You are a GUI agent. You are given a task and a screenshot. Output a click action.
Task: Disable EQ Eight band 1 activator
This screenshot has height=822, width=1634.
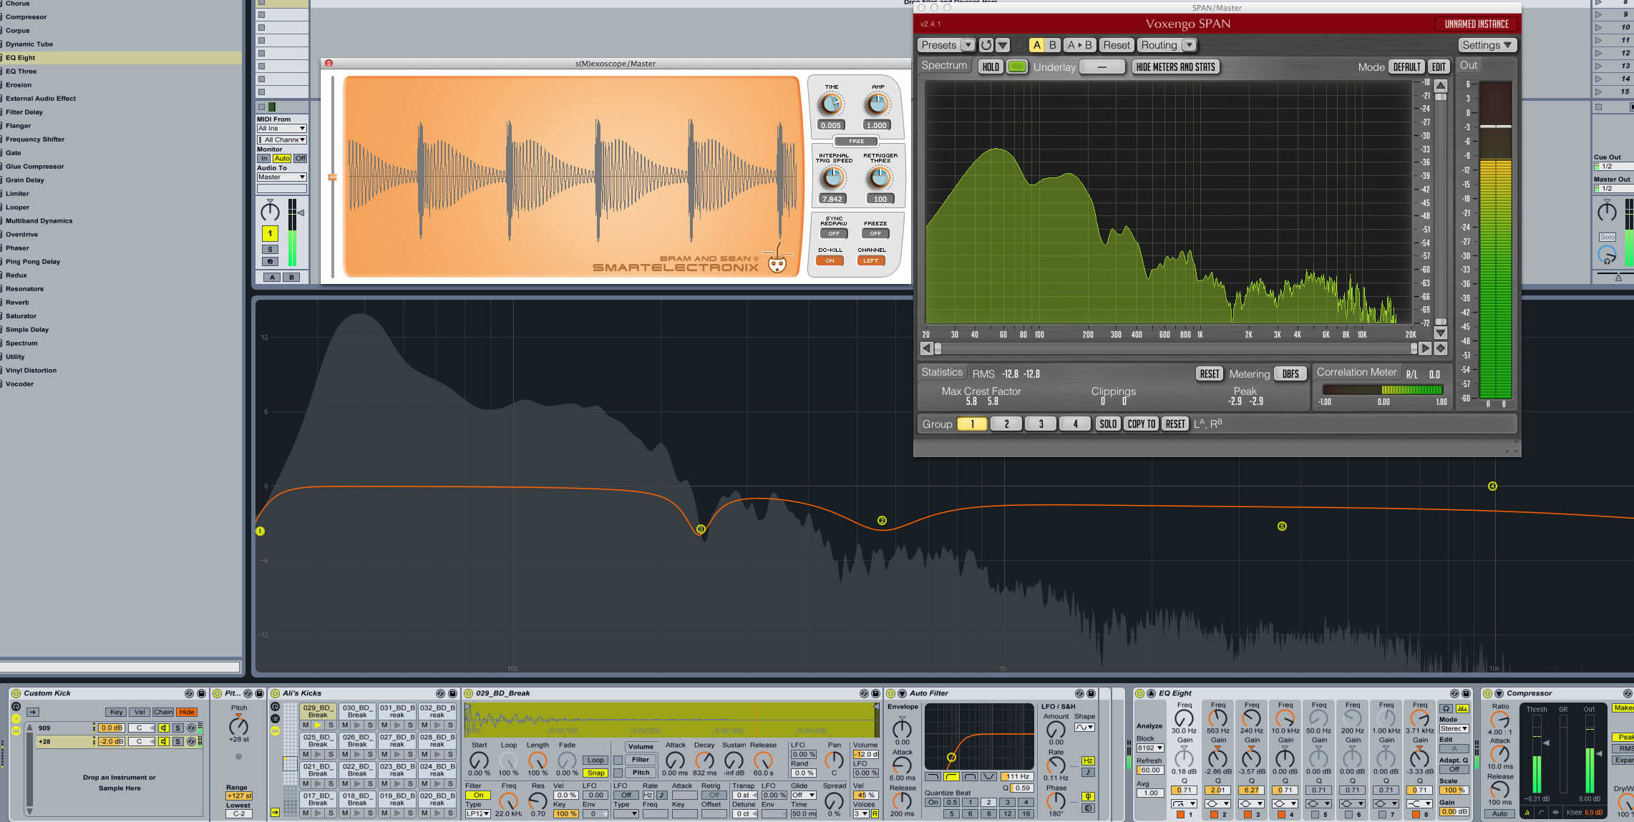(1180, 814)
